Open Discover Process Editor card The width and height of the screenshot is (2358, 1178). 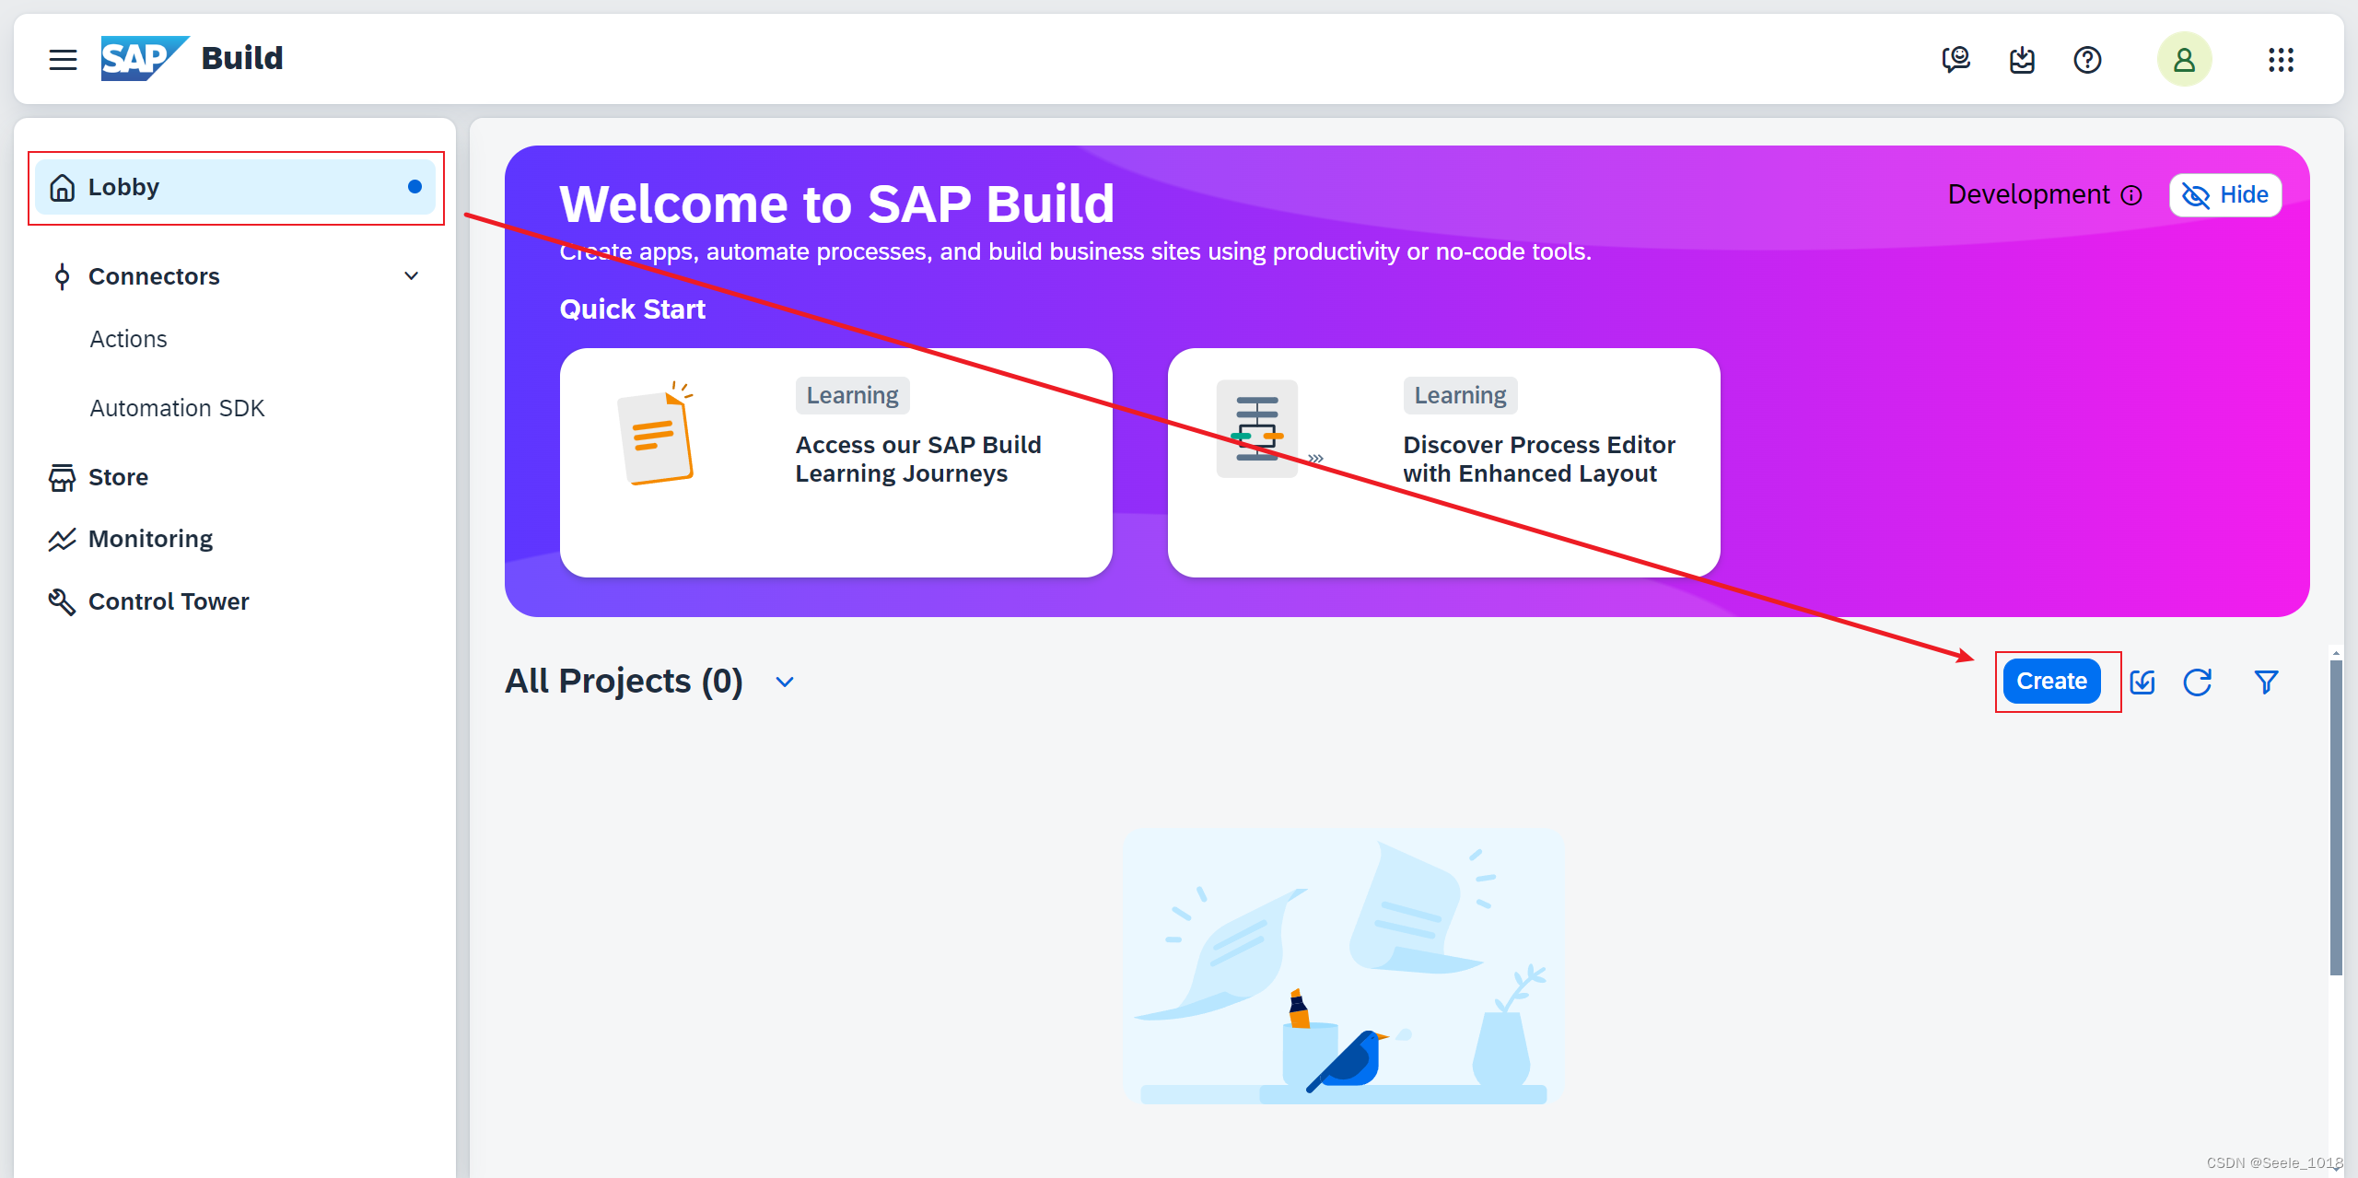coord(1443,462)
